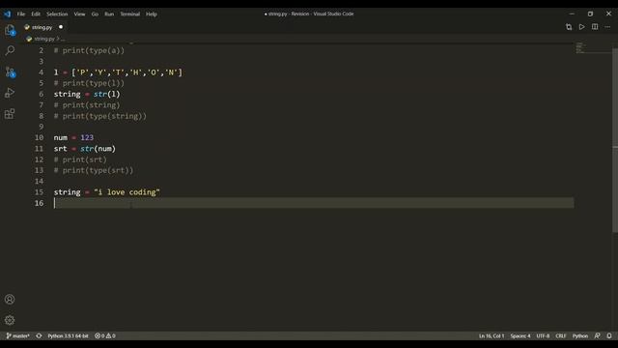Open the Accounts menu icon

(10, 299)
